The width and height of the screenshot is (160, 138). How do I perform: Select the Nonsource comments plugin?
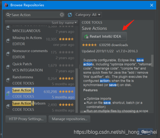pyautogui.click(x=40, y=54)
